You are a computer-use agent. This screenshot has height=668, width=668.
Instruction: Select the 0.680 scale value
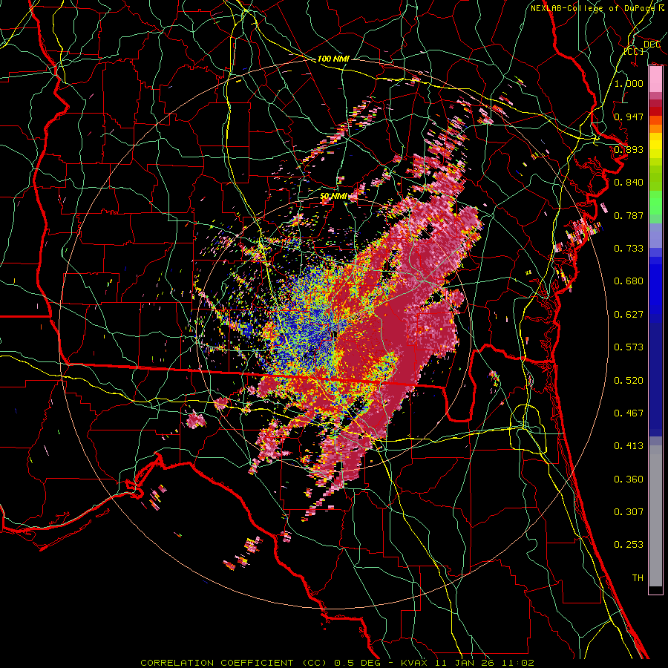click(x=629, y=281)
